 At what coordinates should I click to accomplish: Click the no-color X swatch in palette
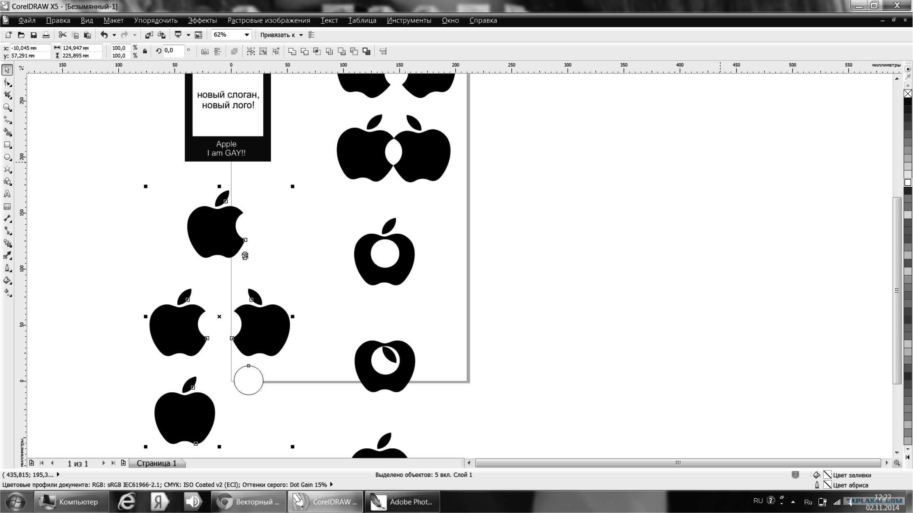click(908, 94)
